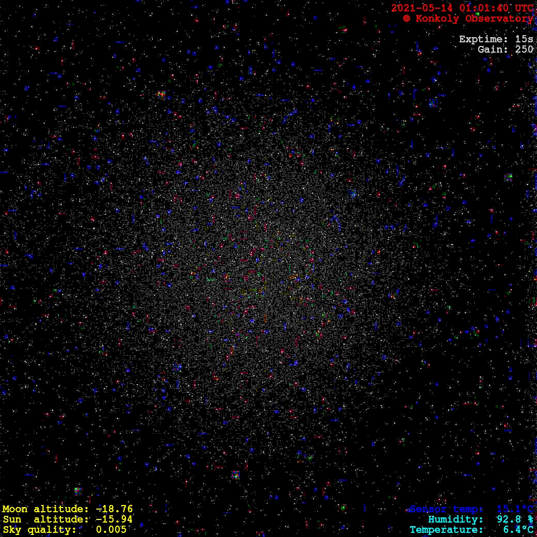
Task: Select the 15.1°C sensor temperature value
Action: pos(515,509)
